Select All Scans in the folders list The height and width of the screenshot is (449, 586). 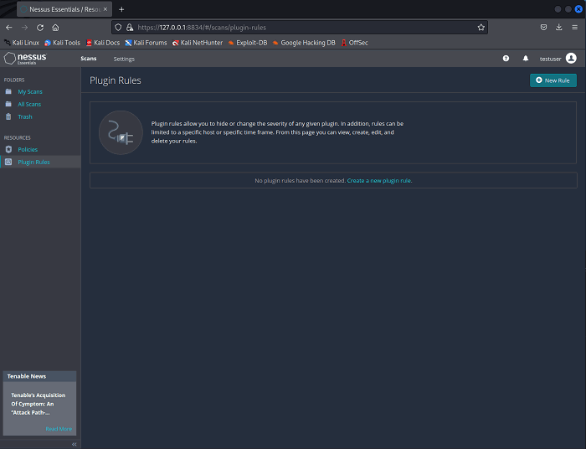click(x=29, y=105)
